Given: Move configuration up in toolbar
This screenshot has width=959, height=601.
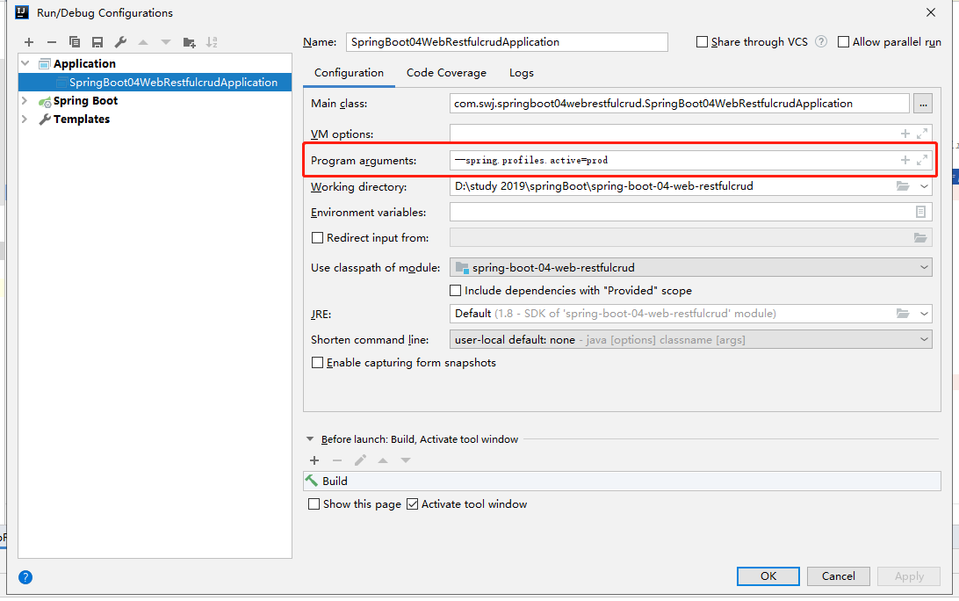Looking at the screenshot, I should 143,42.
